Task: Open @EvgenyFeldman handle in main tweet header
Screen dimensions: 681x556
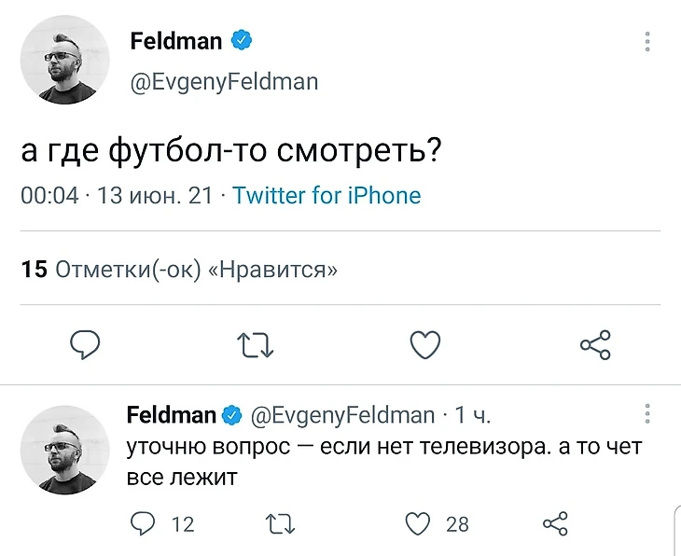Action: 224,82
